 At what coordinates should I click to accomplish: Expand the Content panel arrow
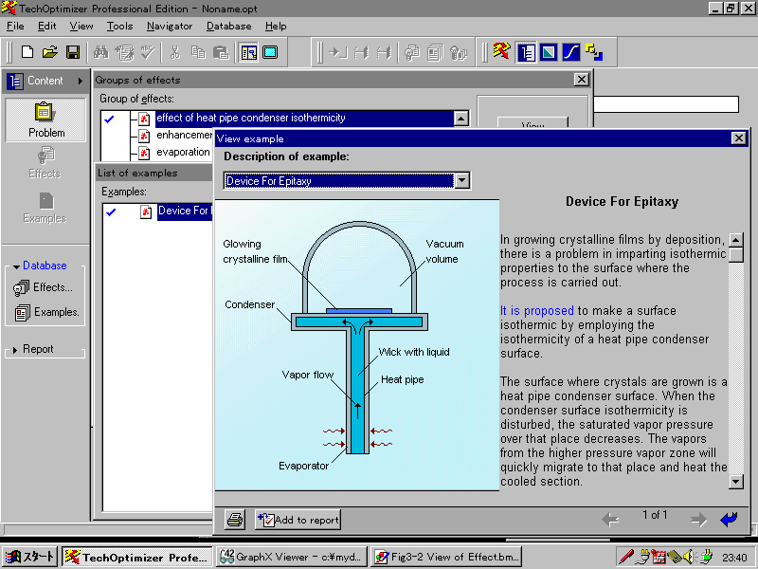coord(81,81)
